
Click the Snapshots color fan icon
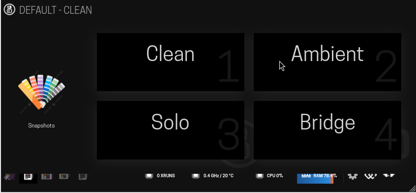point(41,92)
